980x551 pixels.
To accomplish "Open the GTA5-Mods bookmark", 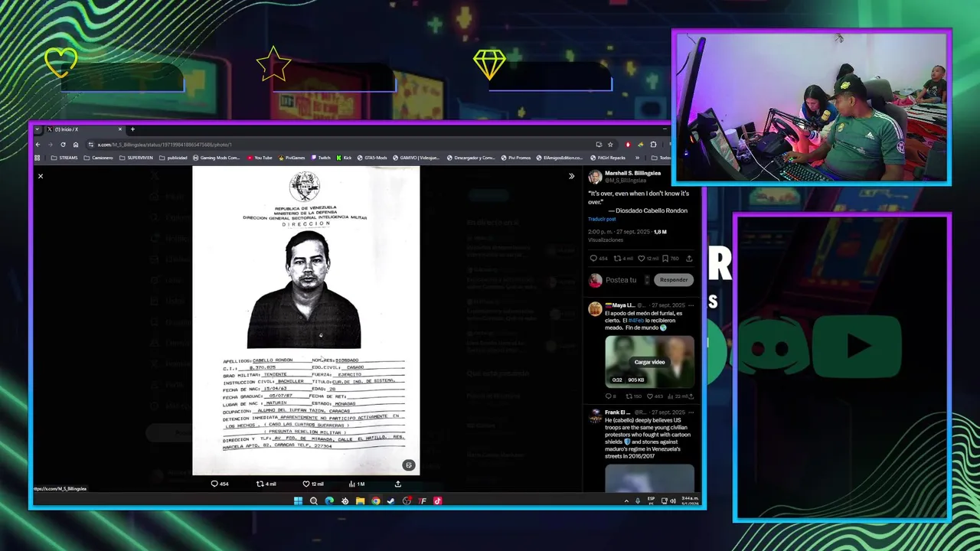I will pyautogui.click(x=372, y=158).
